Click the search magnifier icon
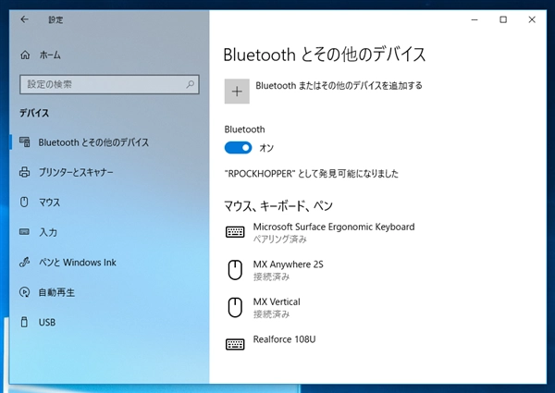The width and height of the screenshot is (555, 393). click(190, 84)
